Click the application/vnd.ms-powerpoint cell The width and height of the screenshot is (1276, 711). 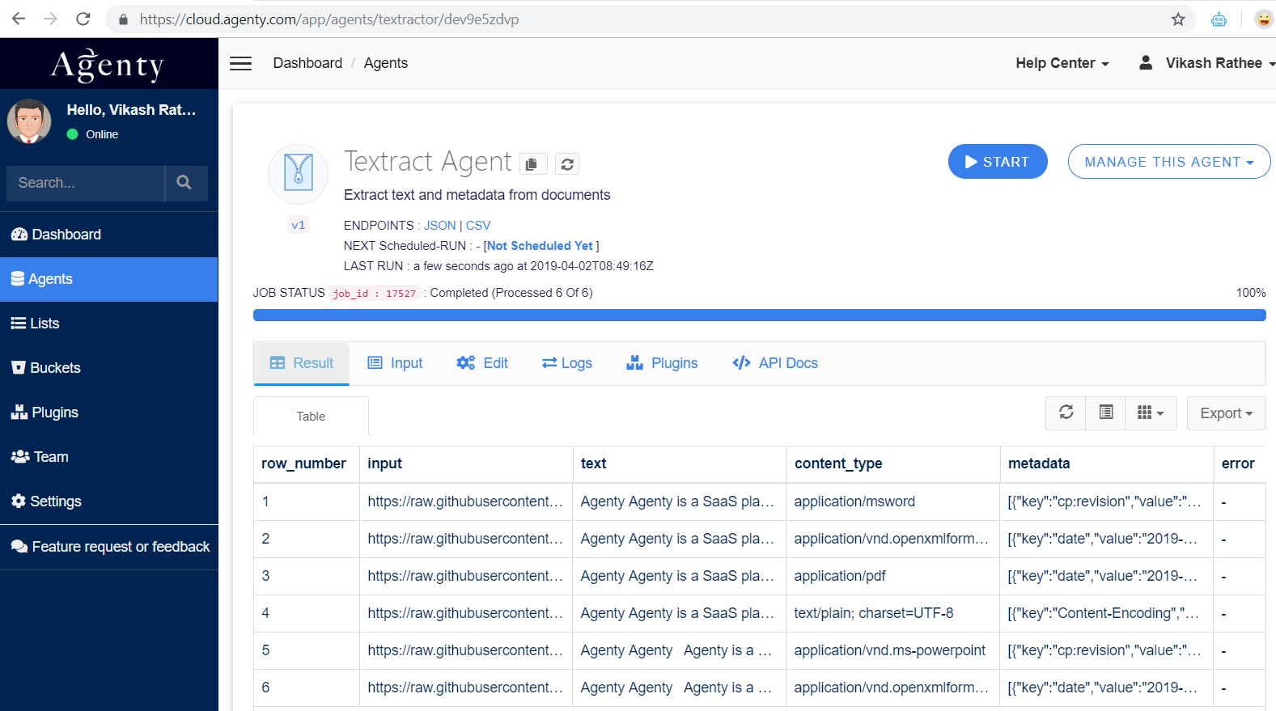[892, 650]
